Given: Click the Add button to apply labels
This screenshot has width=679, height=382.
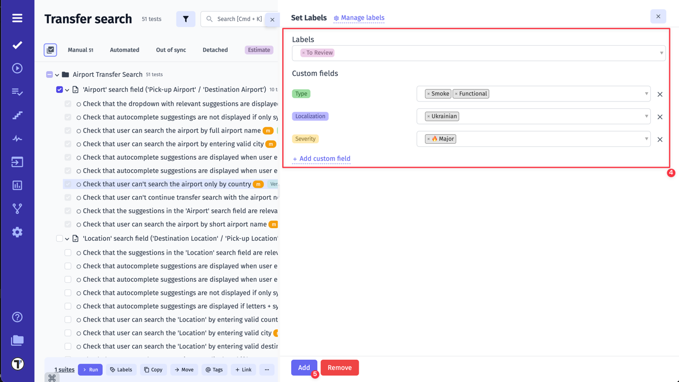Looking at the screenshot, I should (303, 367).
